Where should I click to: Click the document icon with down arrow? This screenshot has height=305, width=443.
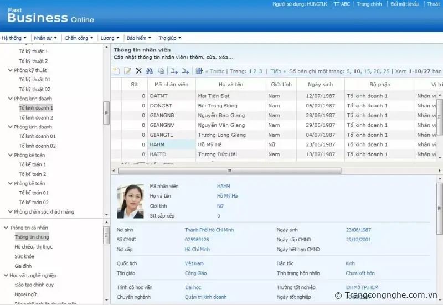pyautogui.click(x=185, y=71)
